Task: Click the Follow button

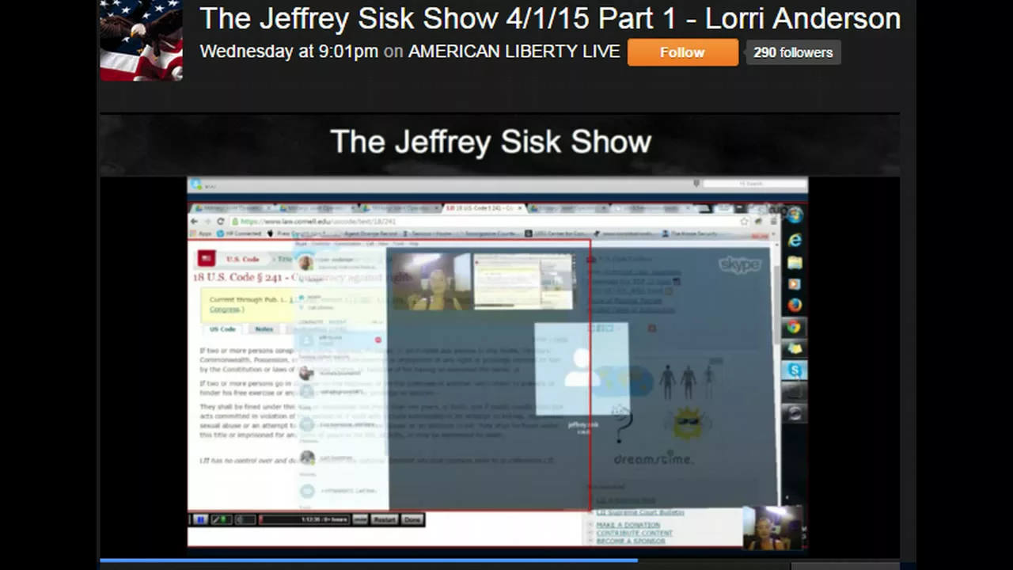Action: pos(682,52)
